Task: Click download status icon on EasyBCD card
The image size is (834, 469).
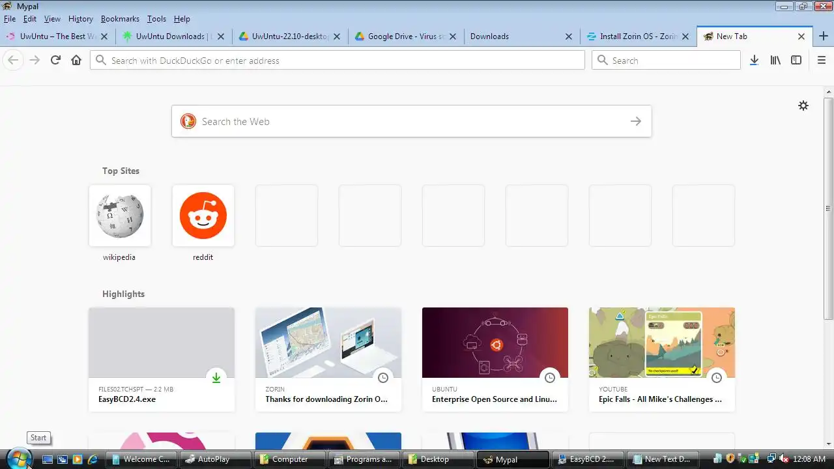Action: point(216,378)
